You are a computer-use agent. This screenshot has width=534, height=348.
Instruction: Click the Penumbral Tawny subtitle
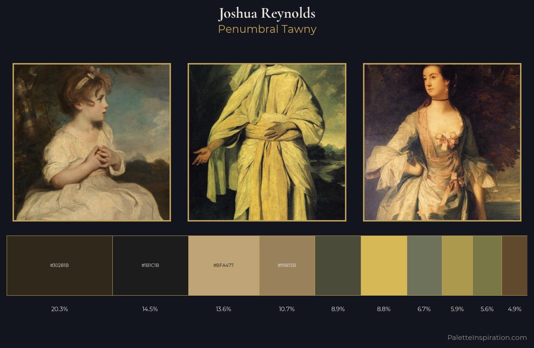pyautogui.click(x=267, y=29)
